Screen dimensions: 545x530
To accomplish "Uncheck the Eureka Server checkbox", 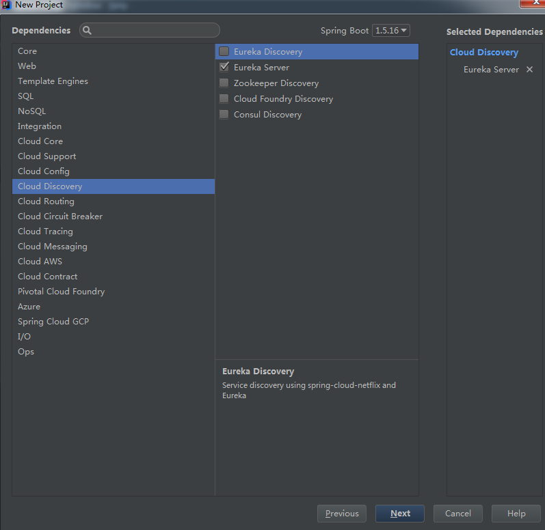I will (x=224, y=68).
